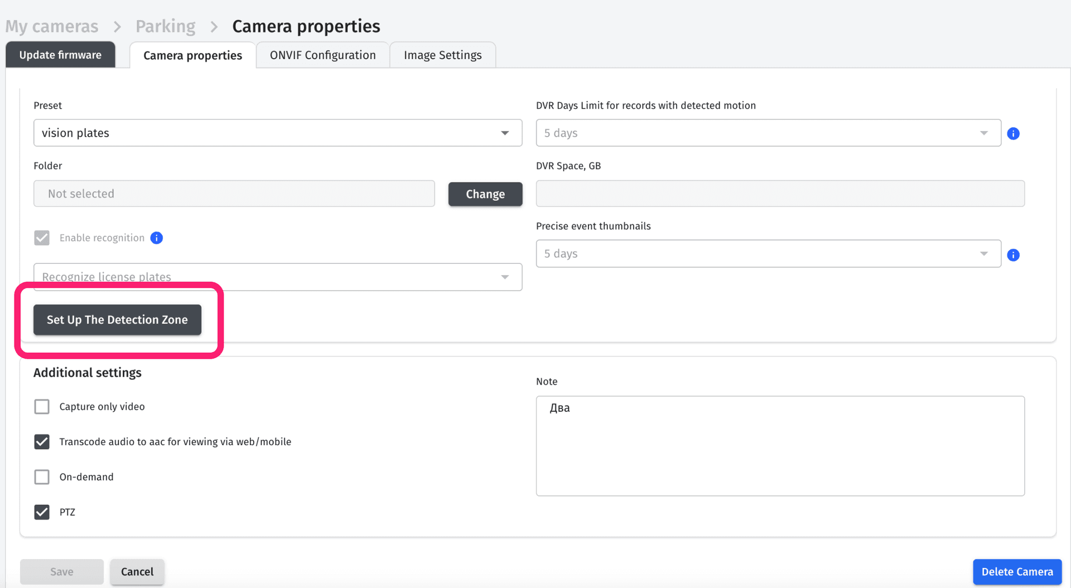Click info icon beside DVR Days Limit dropdown
The image size is (1071, 588).
click(1013, 133)
